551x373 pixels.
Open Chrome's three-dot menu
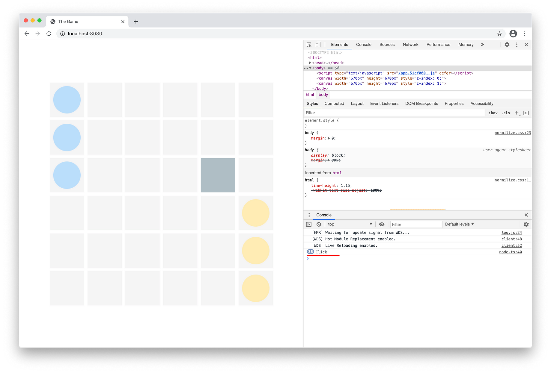[524, 34]
